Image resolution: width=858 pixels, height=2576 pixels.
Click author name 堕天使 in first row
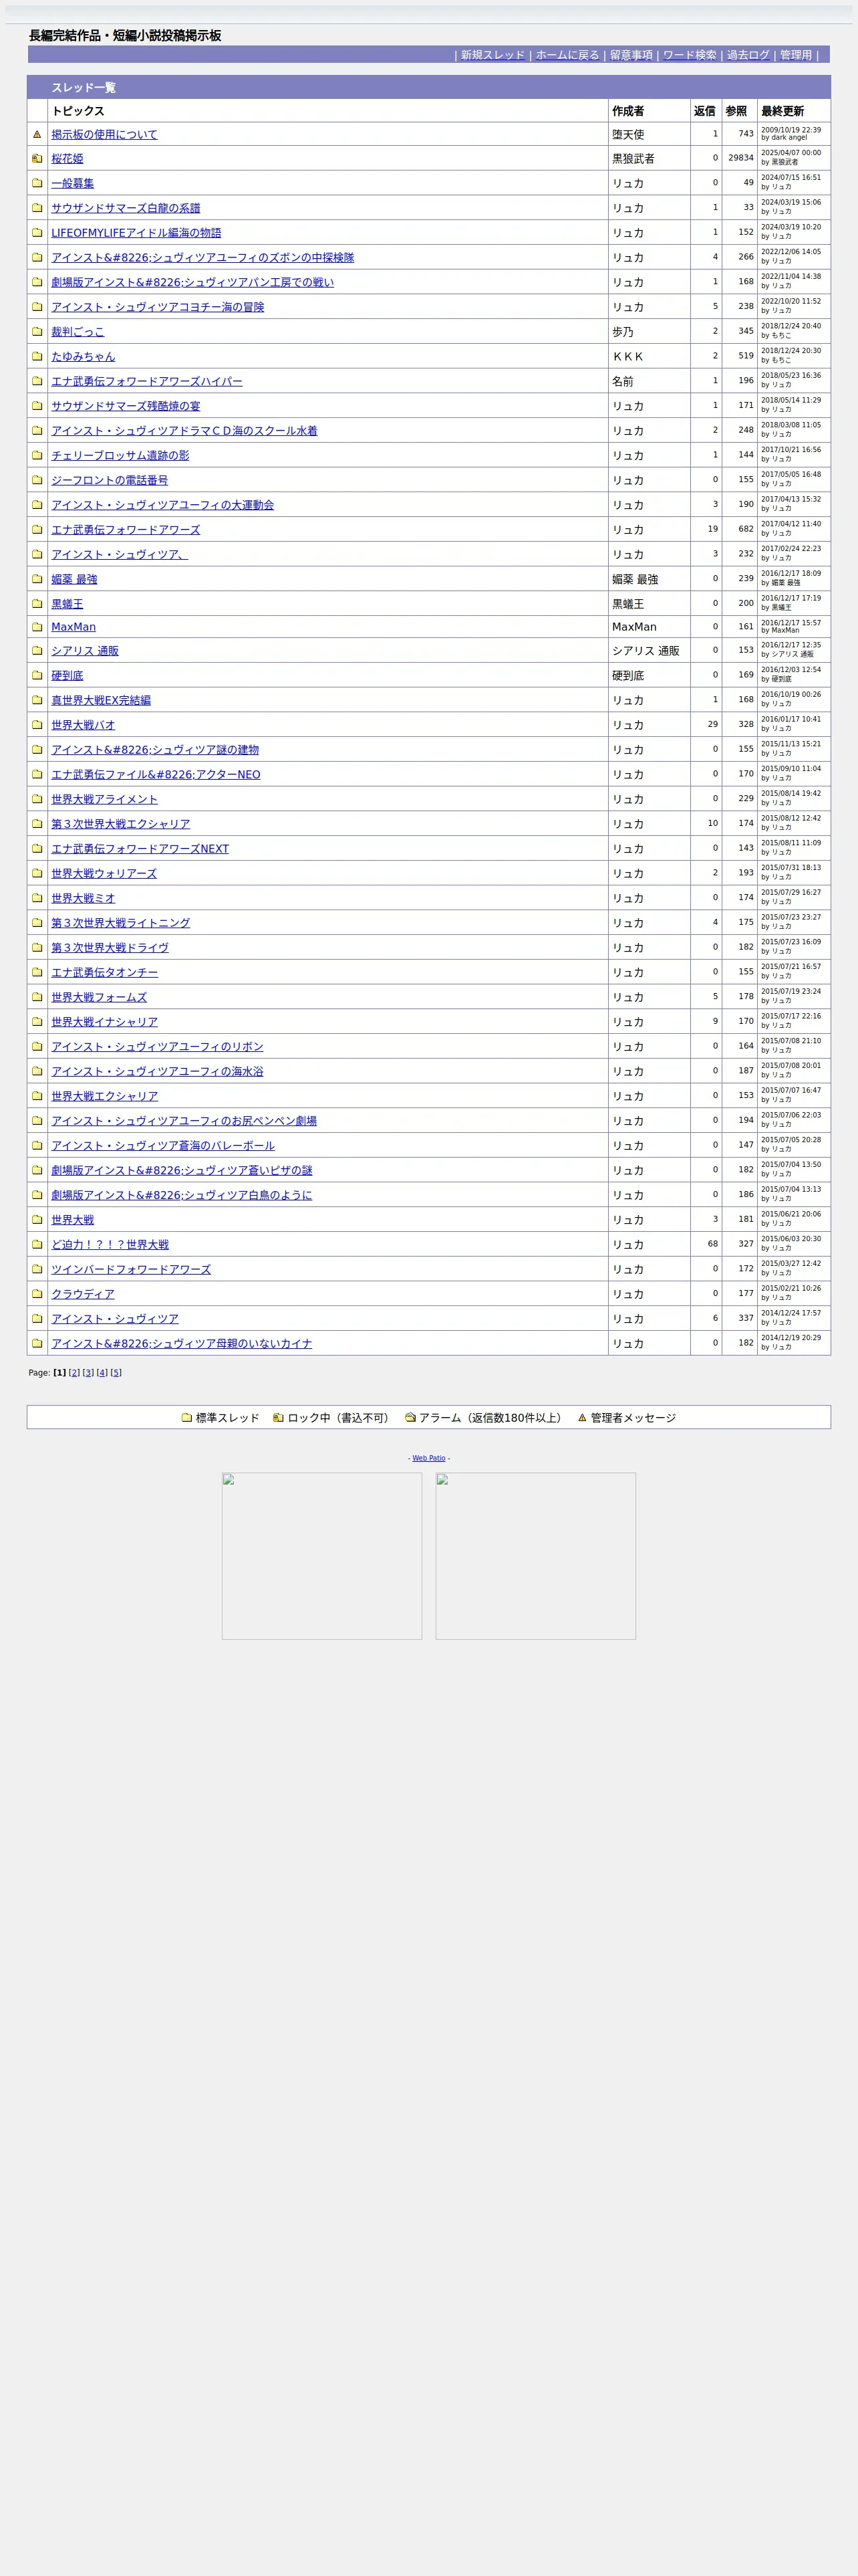pos(628,134)
